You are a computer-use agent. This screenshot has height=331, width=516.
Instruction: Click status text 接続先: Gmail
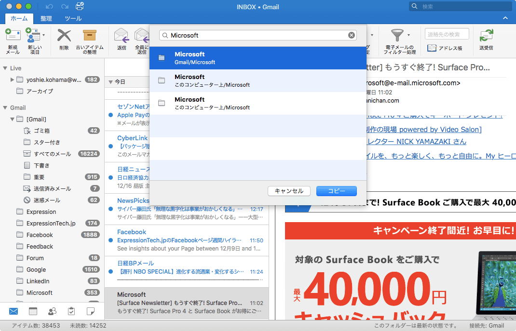487,326
